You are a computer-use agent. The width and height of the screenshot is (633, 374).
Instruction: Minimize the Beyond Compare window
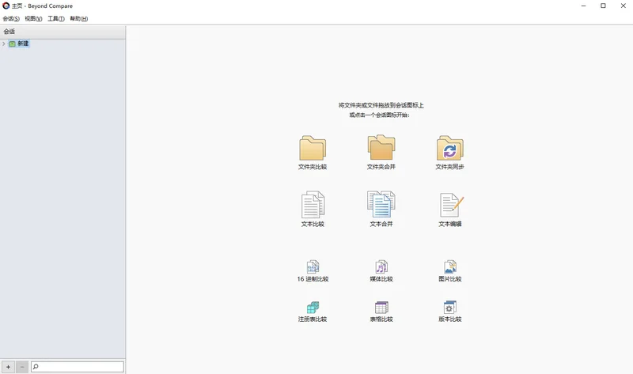pyautogui.click(x=583, y=6)
